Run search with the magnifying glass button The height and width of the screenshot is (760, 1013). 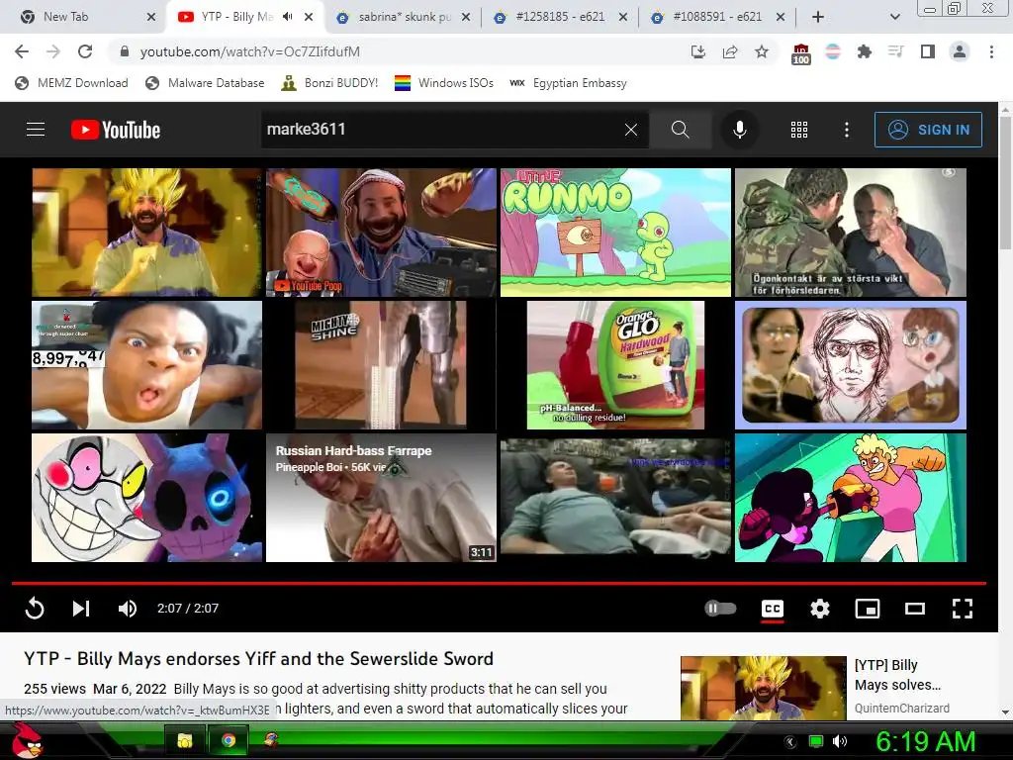pos(680,130)
